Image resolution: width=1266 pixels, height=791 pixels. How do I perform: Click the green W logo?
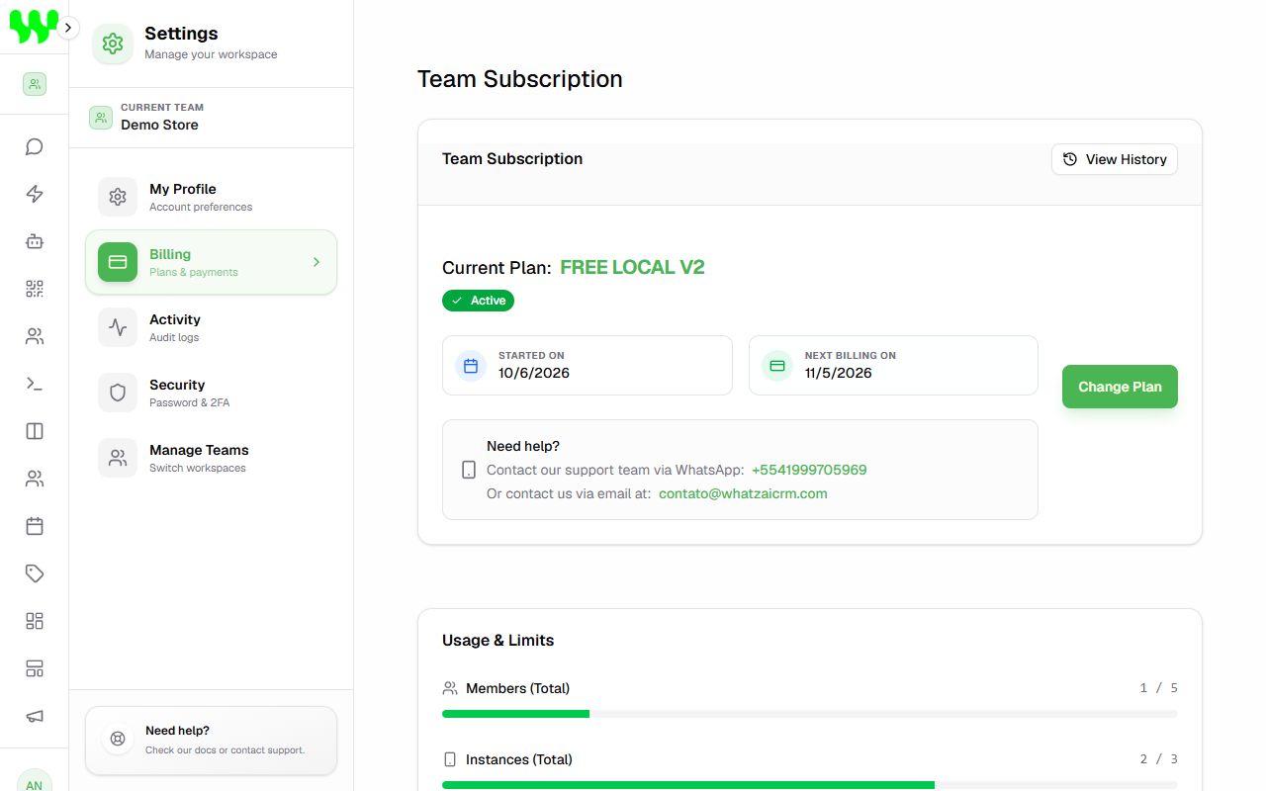34,27
